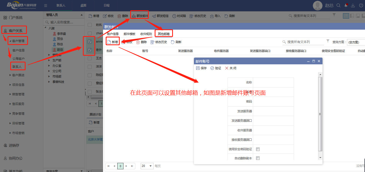Uncheck the anne contact row checkbox
The width and height of the screenshot is (365, 172).
click(x=90, y=42)
